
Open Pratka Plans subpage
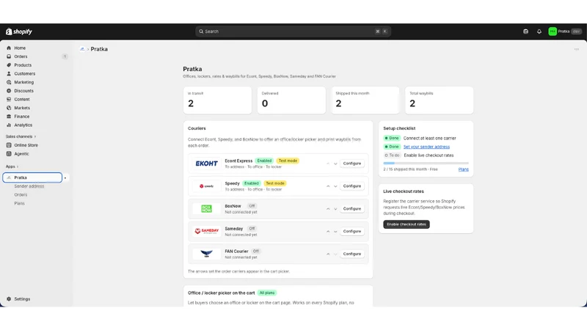click(x=20, y=204)
